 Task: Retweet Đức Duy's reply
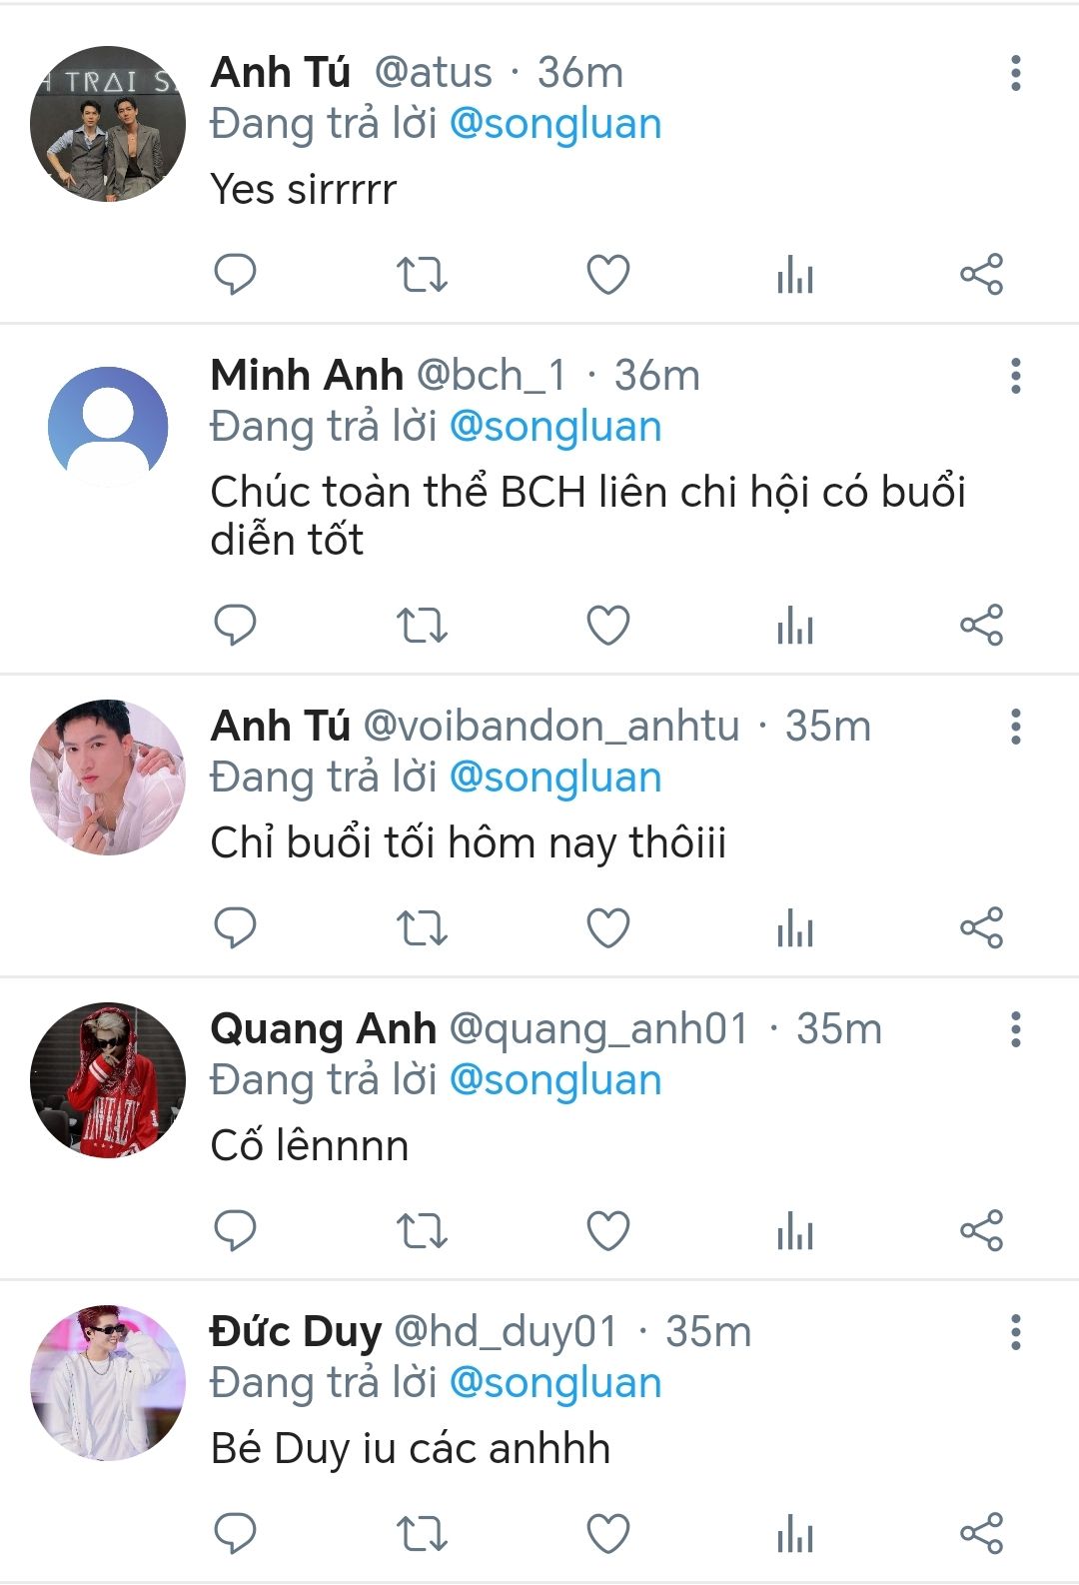point(422,1534)
